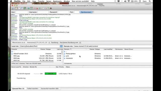This screenshot has width=161, height=91.
Task: Open the Server menu
Action: 49,1
